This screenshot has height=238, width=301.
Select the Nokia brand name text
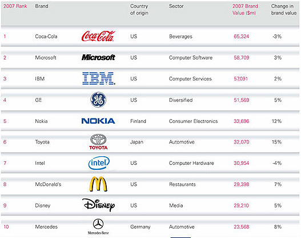pos(41,121)
